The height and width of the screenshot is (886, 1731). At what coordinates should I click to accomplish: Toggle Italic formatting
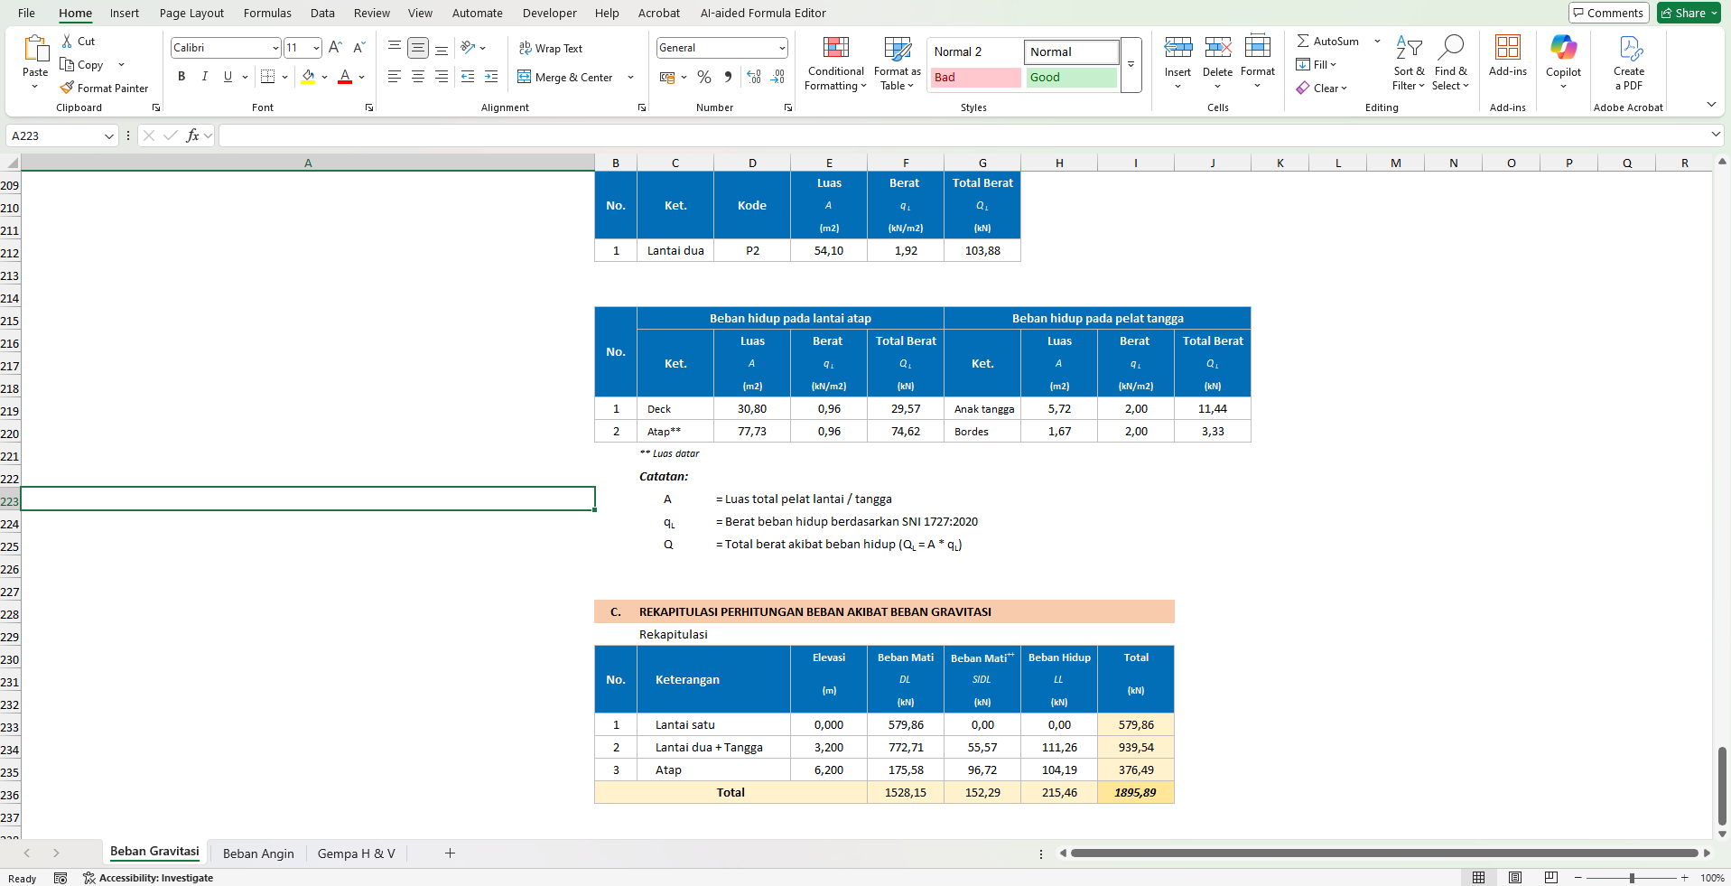[205, 77]
